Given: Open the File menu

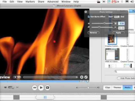Looking at the screenshot, I should click(4, 2).
